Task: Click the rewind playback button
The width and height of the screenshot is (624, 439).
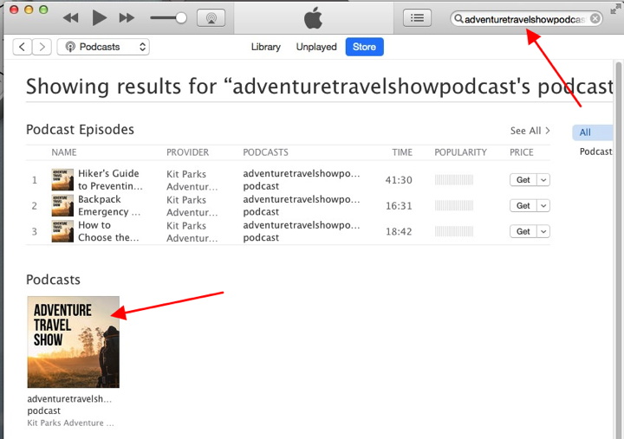Action: tap(71, 18)
